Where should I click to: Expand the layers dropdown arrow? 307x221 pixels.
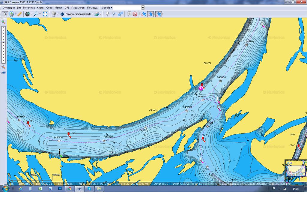click(x=100, y=14)
